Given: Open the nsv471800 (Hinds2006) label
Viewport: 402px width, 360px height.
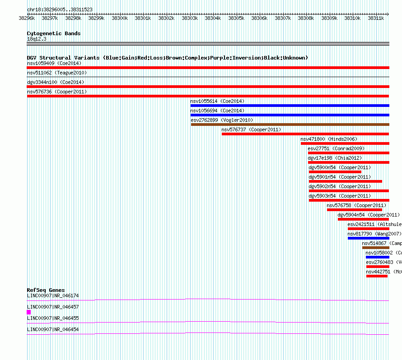Looking at the screenshot, I should coord(329,139).
